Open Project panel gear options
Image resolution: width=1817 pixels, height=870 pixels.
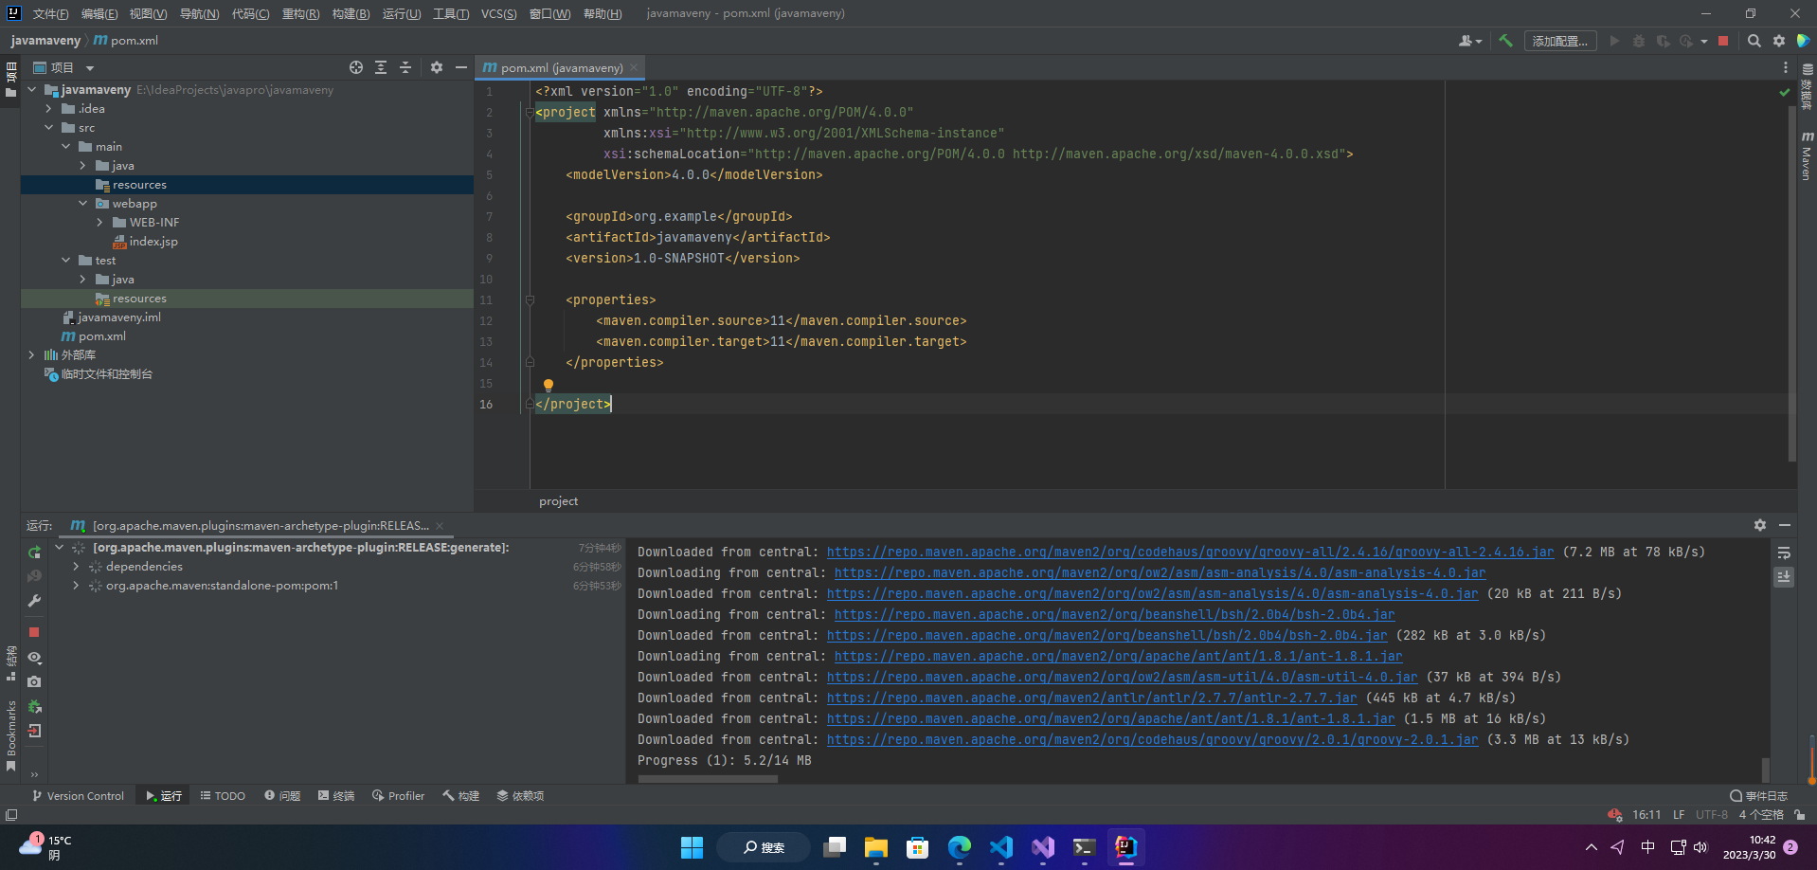[437, 67]
